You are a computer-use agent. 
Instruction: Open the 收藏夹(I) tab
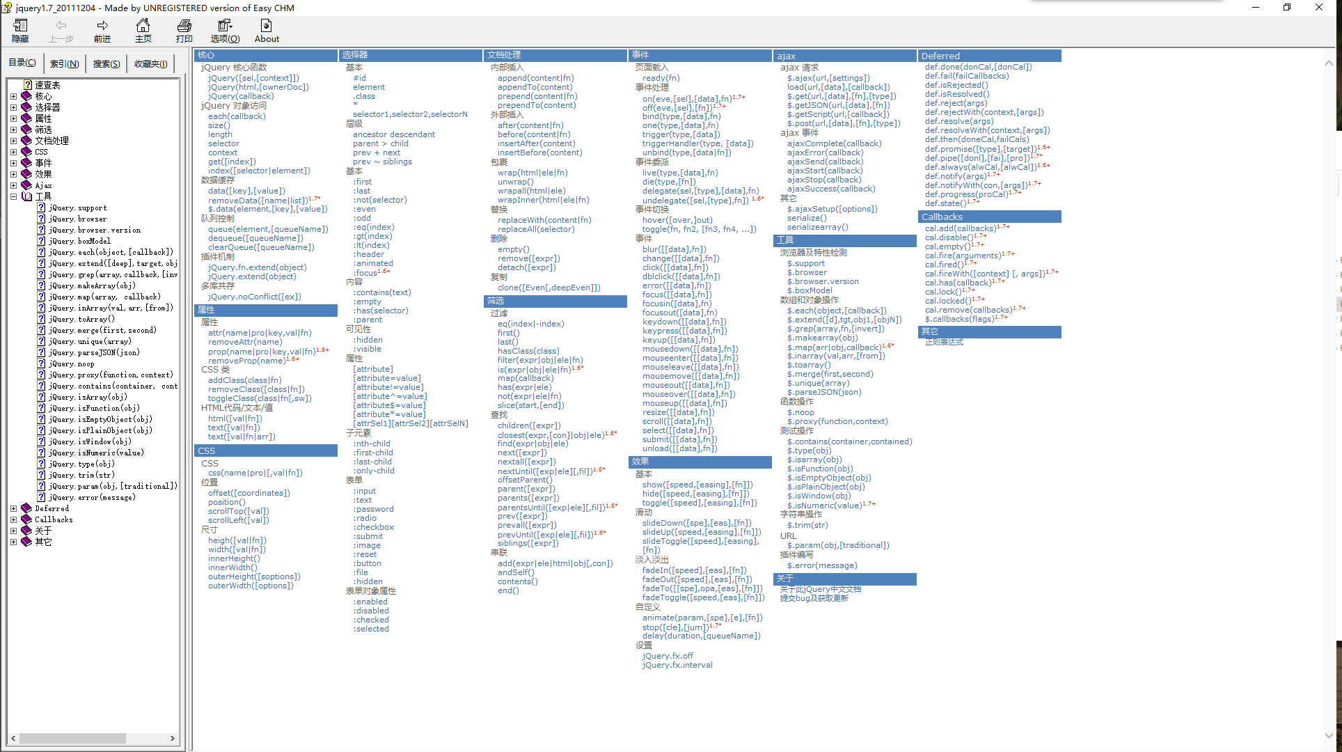150,63
